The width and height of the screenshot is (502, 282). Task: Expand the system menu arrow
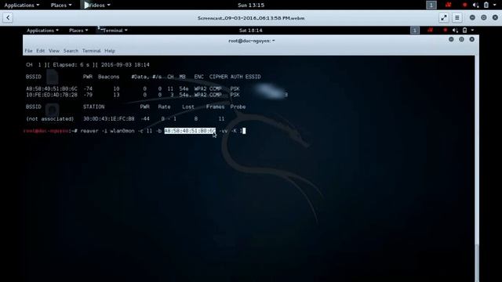click(494, 5)
